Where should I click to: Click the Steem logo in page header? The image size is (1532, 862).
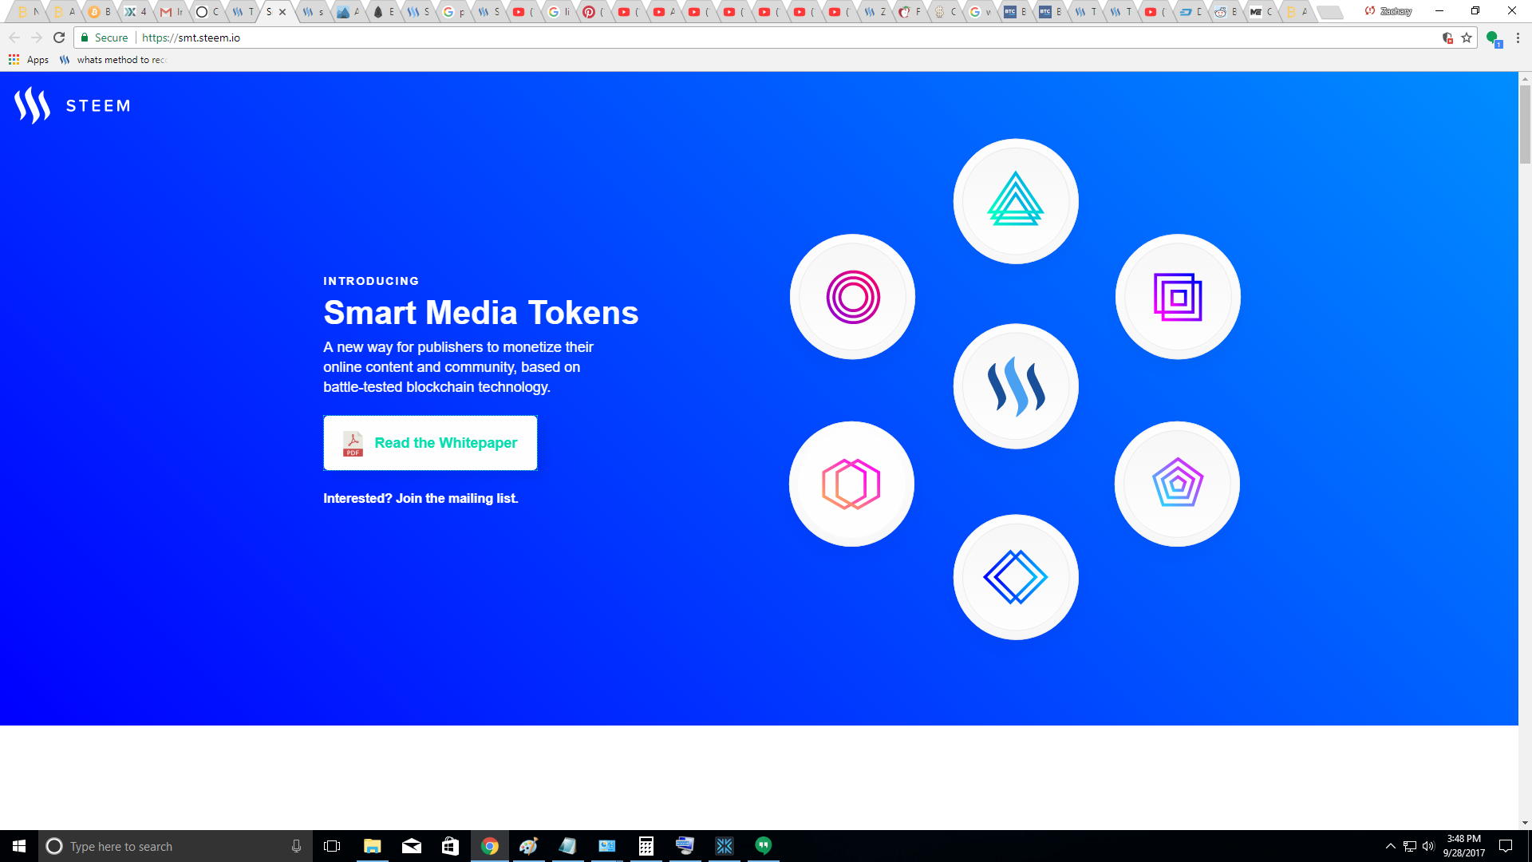point(72,105)
